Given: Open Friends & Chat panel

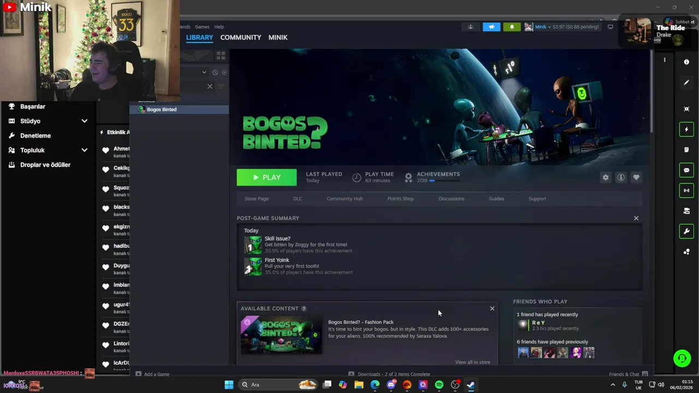Looking at the screenshot, I should pyautogui.click(x=629, y=374).
